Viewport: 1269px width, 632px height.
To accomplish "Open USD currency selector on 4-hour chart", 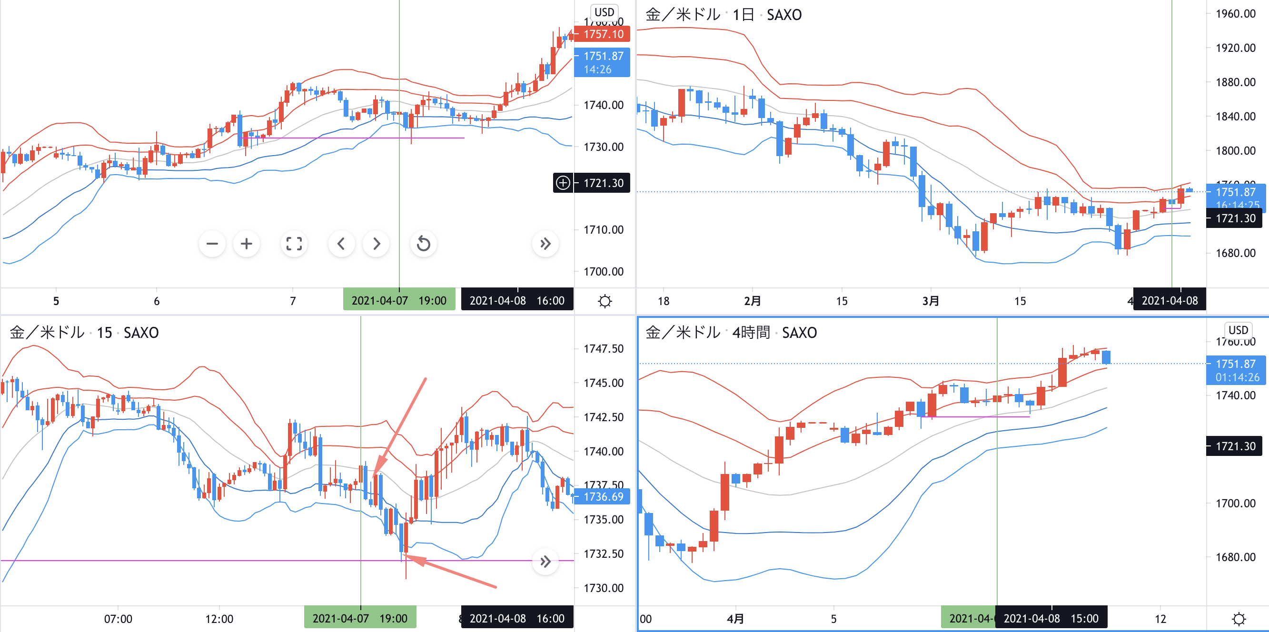I will 1238,330.
